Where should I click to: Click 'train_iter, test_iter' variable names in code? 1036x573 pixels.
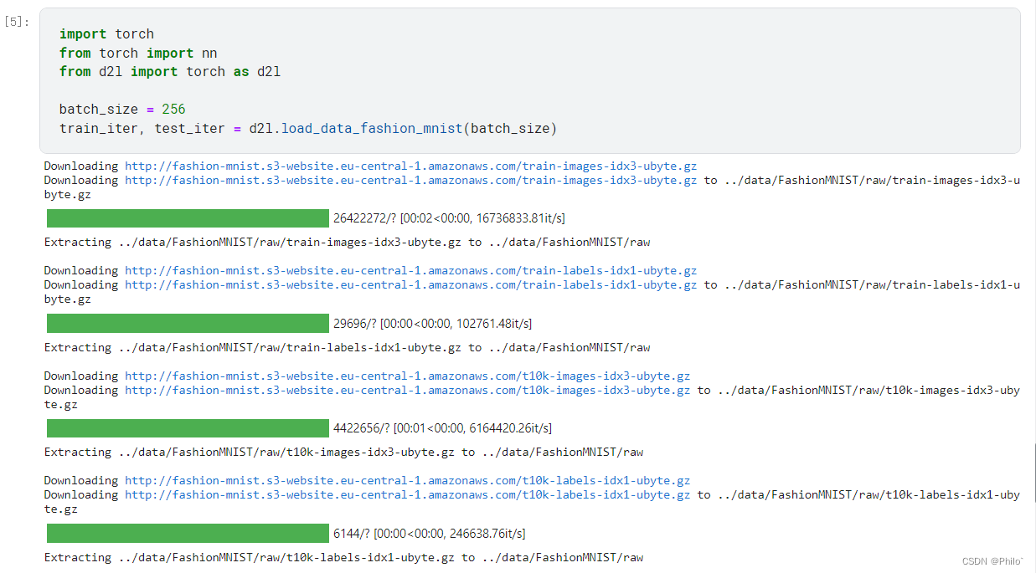(x=142, y=129)
